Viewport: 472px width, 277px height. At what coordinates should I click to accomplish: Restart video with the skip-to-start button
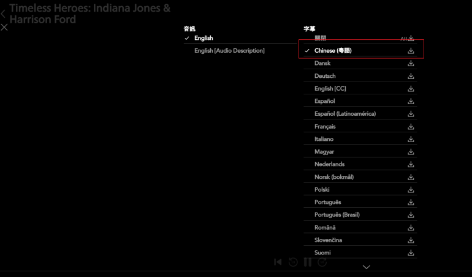click(278, 262)
